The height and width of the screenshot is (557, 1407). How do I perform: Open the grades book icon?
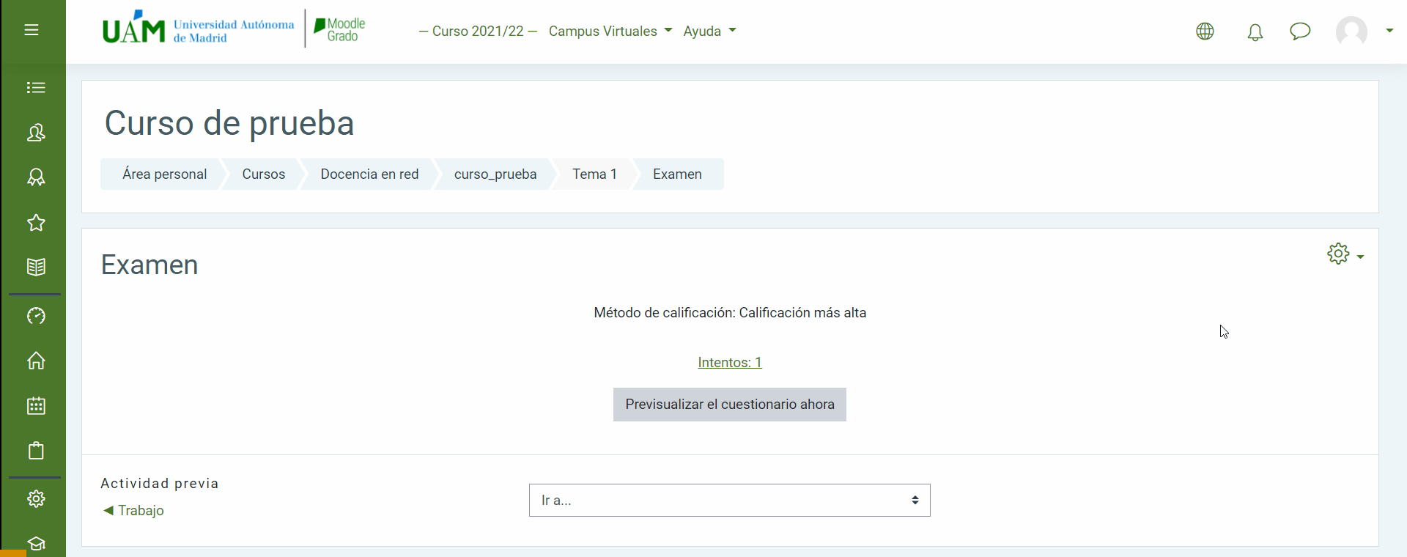36,267
